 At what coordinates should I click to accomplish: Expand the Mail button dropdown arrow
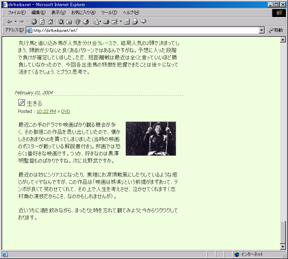(100, 22)
